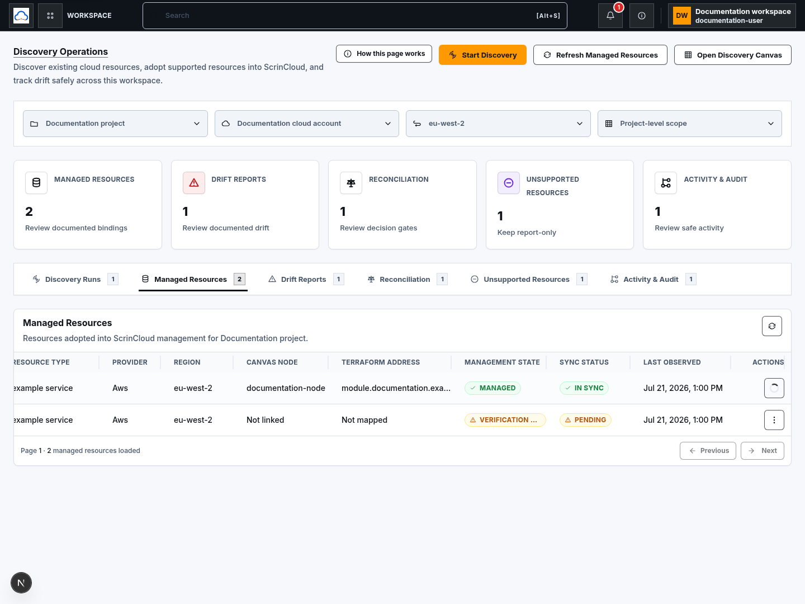Click the MANAGED status badge

point(493,388)
